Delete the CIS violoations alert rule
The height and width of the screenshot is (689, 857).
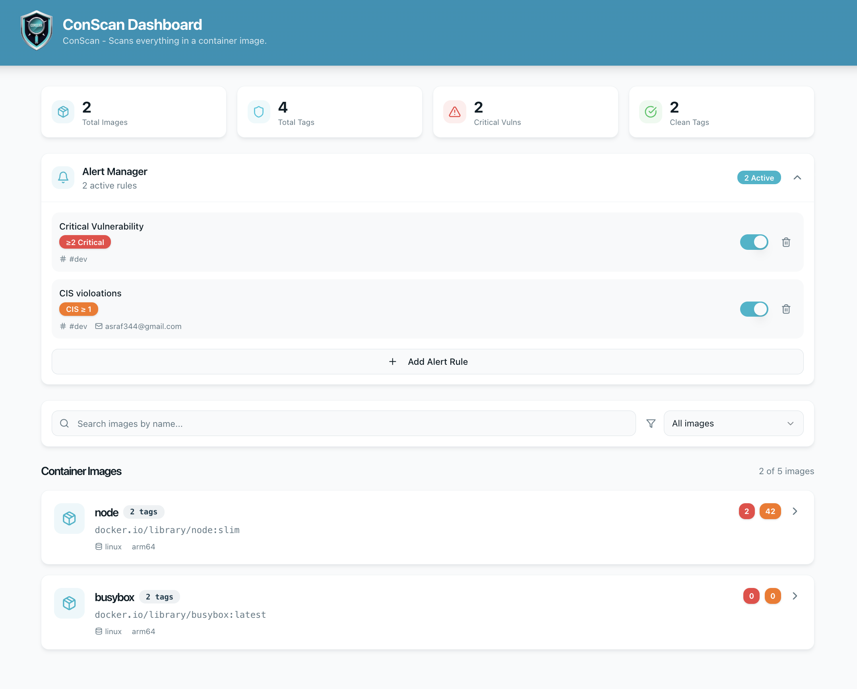pos(786,309)
